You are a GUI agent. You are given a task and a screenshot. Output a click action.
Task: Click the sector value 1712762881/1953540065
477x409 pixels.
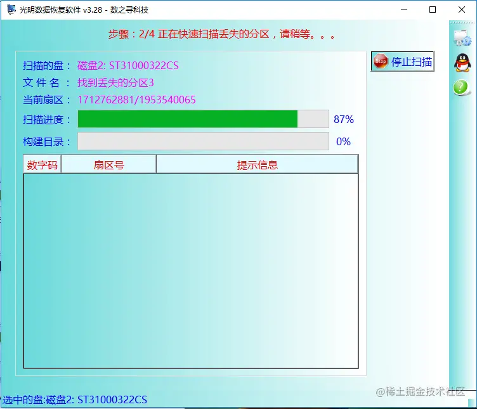click(136, 100)
